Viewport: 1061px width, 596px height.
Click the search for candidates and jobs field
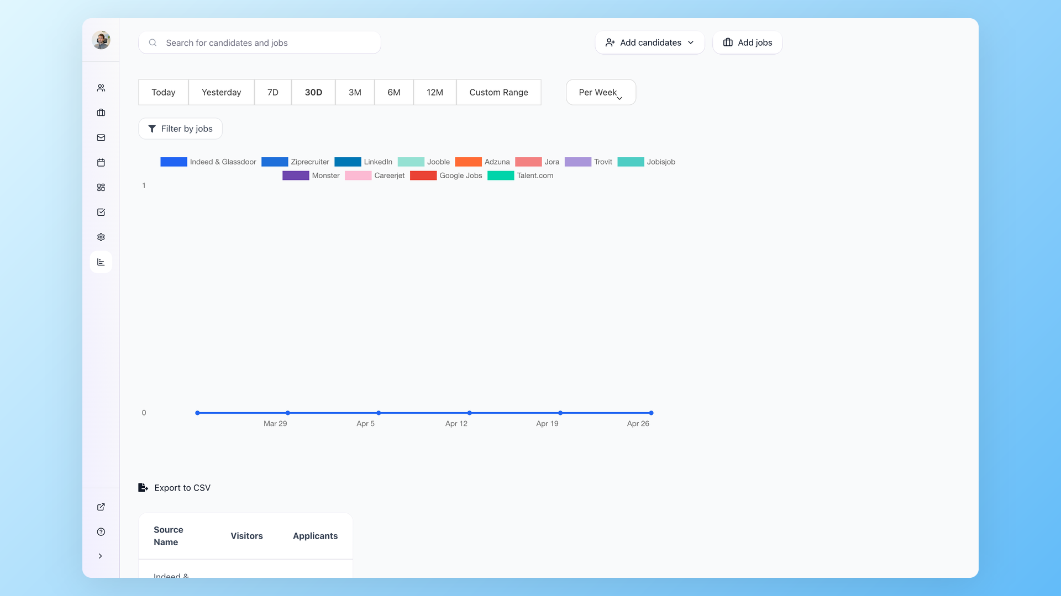pos(259,42)
